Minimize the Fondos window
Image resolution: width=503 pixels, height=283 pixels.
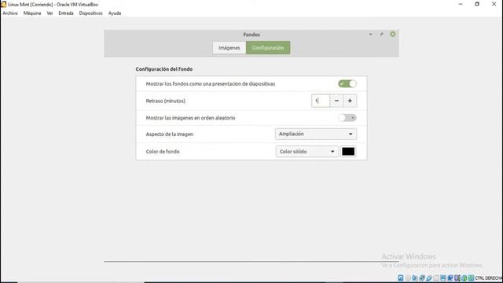(x=370, y=34)
